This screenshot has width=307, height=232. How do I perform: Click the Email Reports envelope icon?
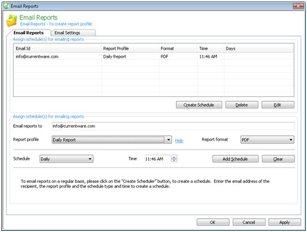click(12, 21)
